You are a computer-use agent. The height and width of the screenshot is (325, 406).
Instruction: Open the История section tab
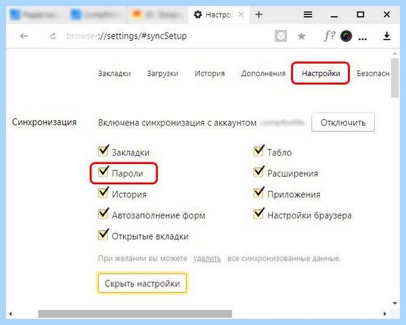210,73
